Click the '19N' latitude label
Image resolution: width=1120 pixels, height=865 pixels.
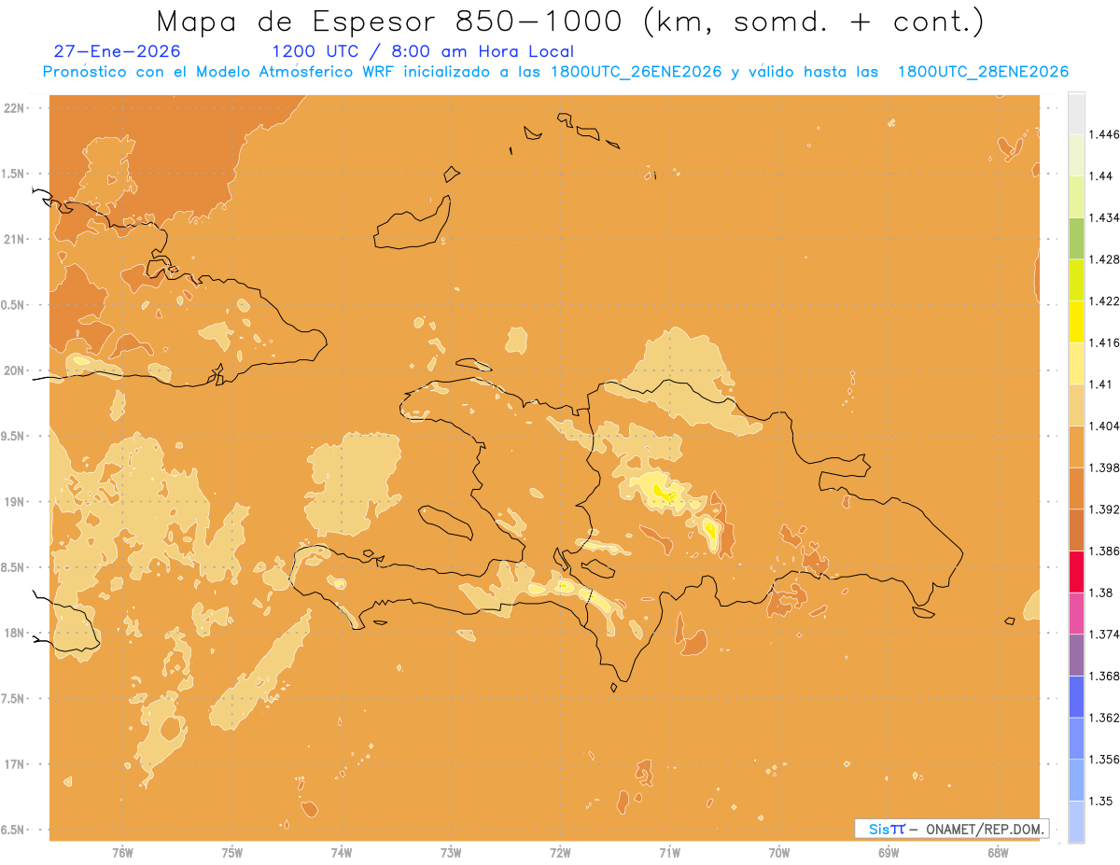(15, 502)
